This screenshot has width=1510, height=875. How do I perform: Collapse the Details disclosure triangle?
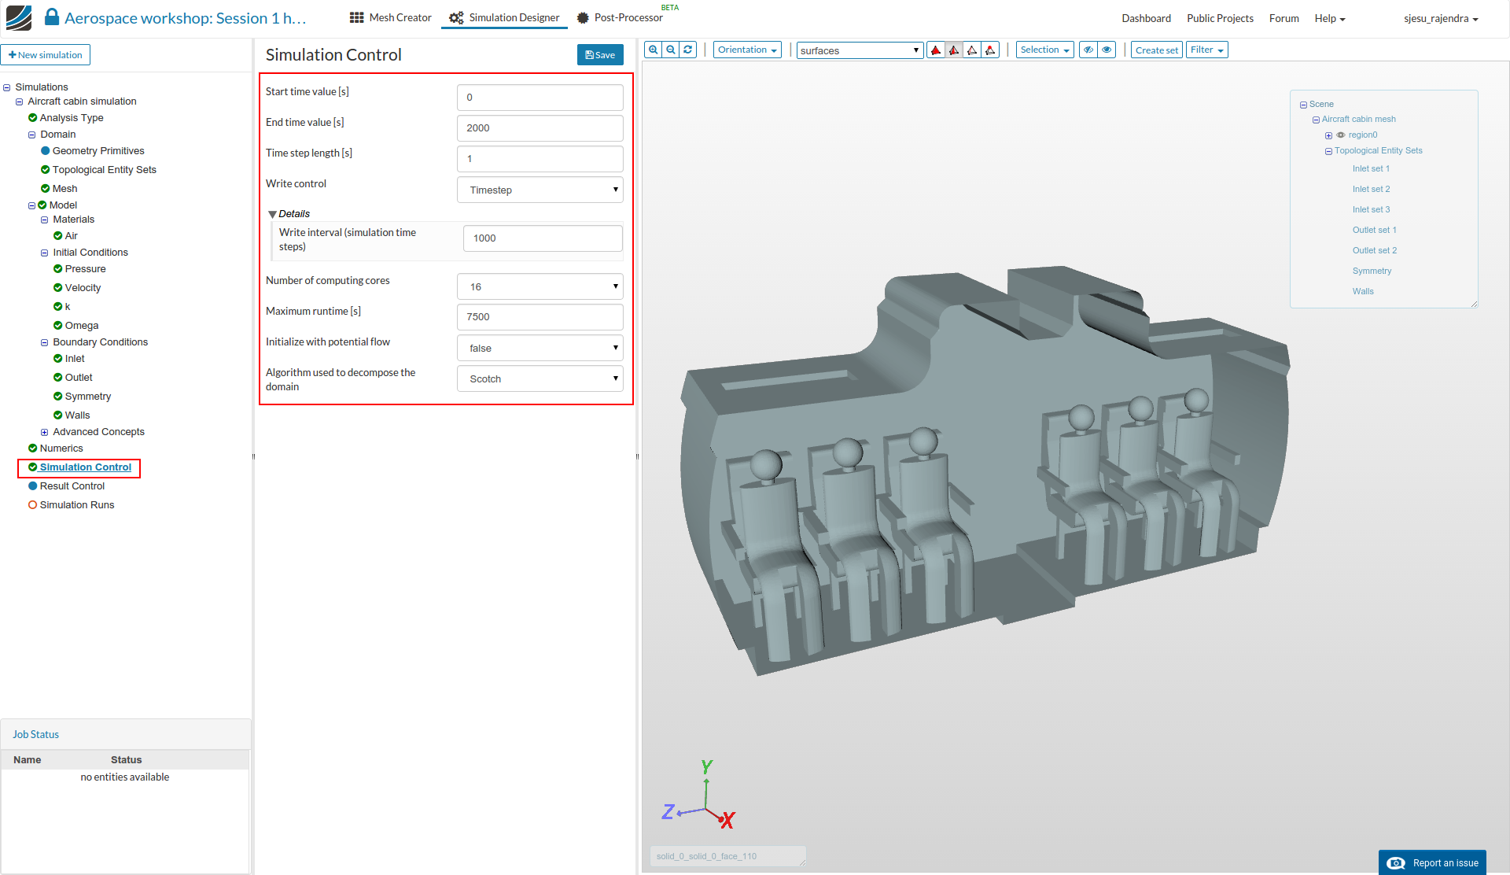(x=272, y=214)
